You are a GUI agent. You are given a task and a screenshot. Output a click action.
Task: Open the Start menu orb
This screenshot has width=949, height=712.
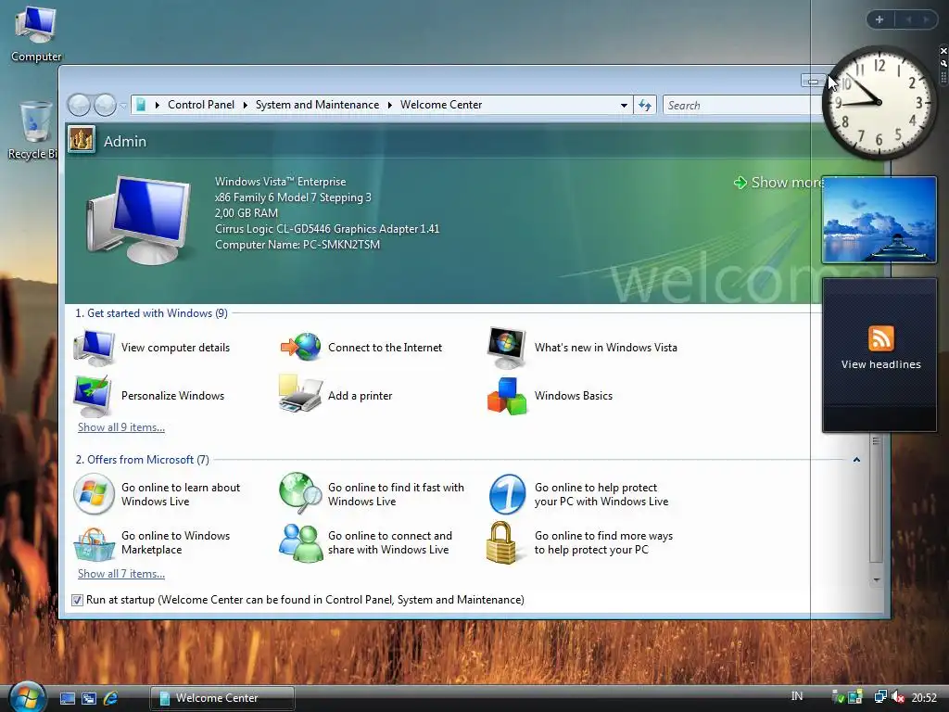coord(27,697)
